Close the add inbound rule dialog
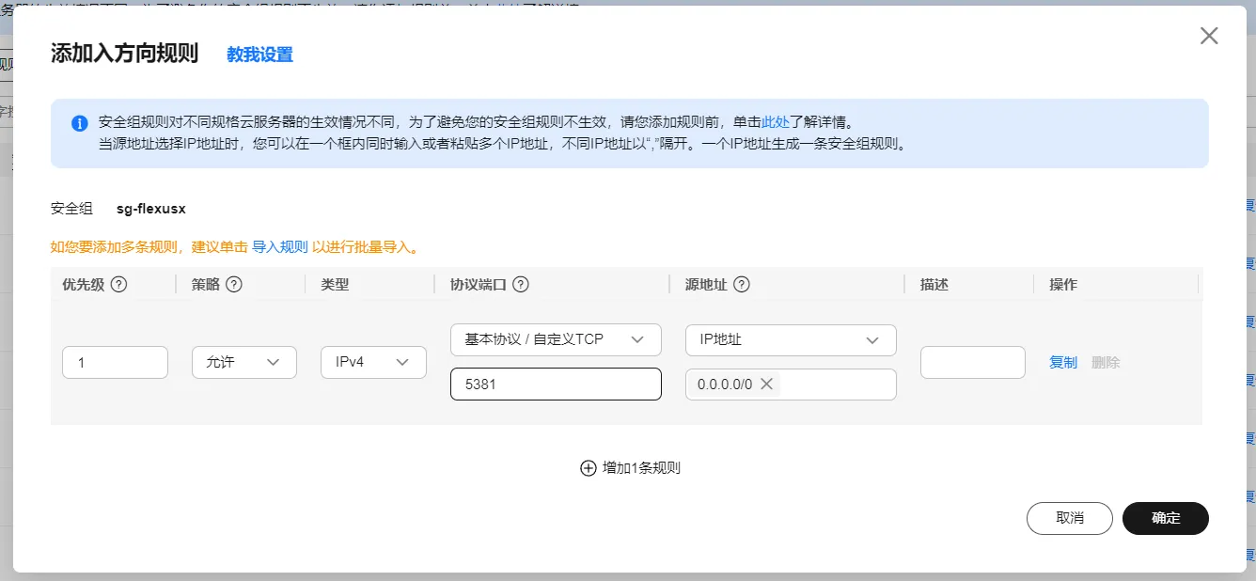This screenshot has width=1256, height=581. pyautogui.click(x=1209, y=36)
